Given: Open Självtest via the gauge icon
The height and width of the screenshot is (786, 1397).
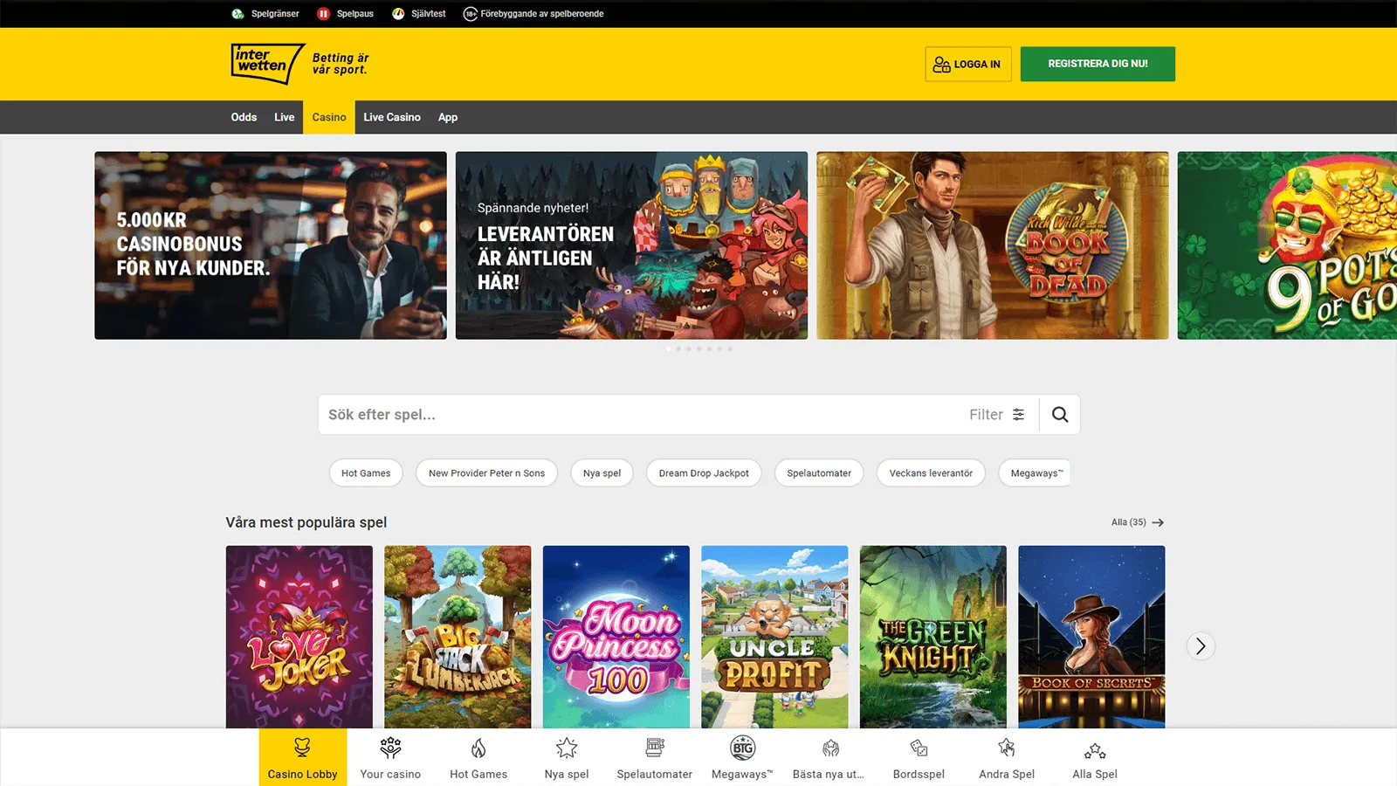Looking at the screenshot, I should click(x=396, y=13).
